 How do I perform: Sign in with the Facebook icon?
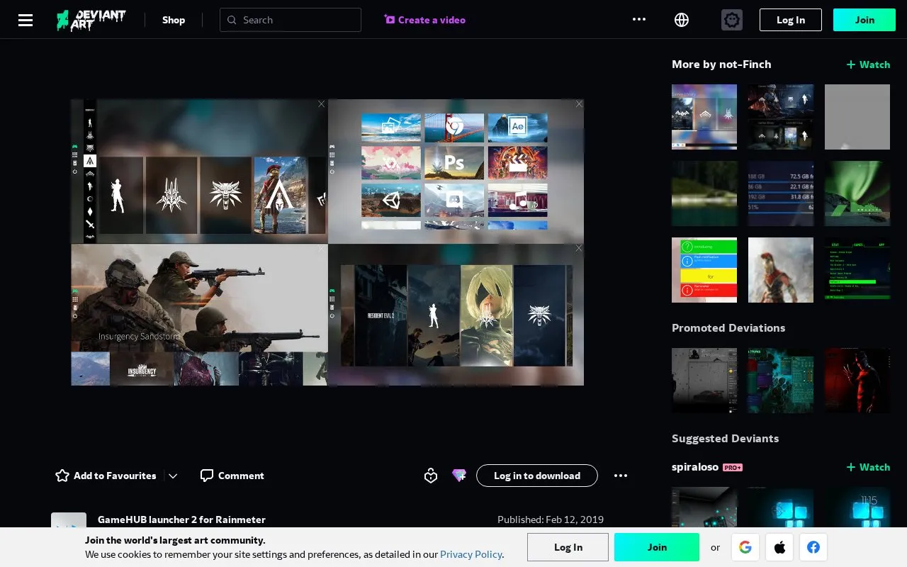click(x=813, y=547)
